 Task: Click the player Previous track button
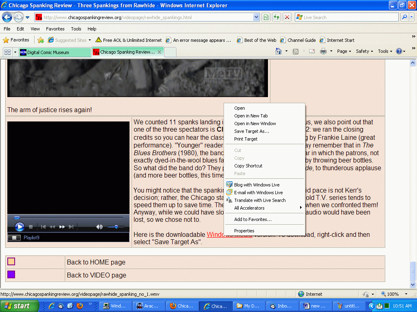(x=43, y=227)
